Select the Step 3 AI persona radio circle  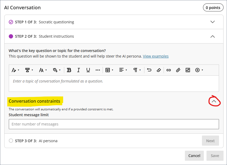pyautogui.click(x=11, y=141)
